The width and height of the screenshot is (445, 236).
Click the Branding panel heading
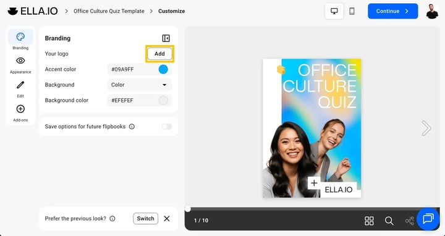click(57, 38)
